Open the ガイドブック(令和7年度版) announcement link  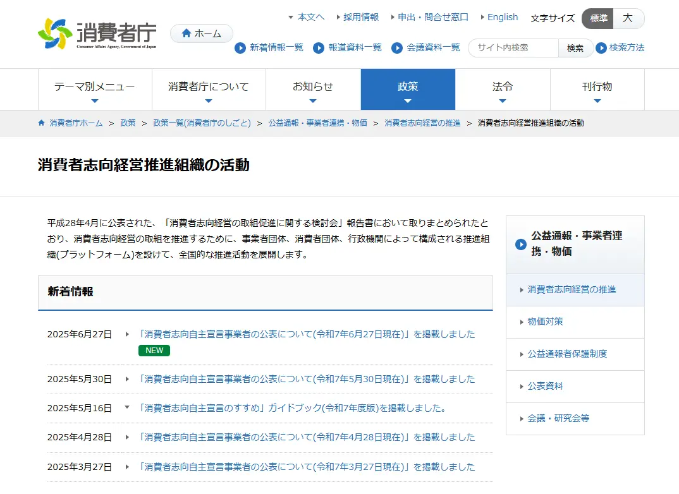(293, 408)
